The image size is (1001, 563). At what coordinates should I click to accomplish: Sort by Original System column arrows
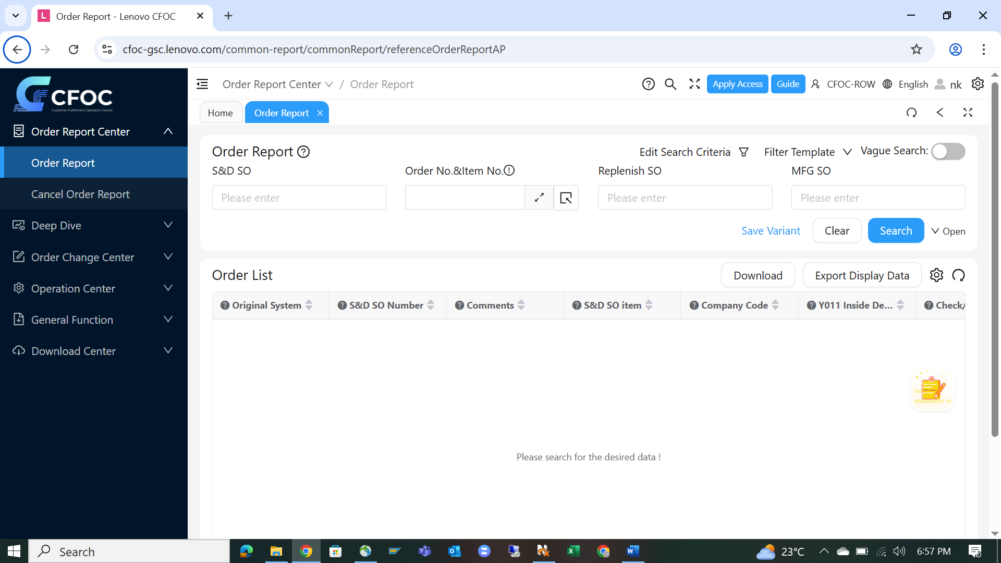[309, 305]
